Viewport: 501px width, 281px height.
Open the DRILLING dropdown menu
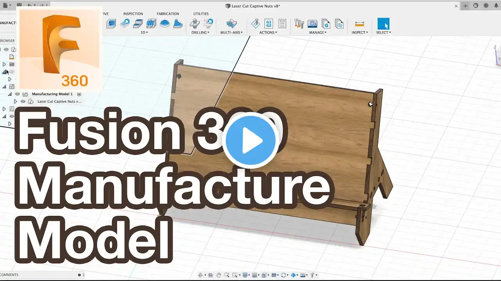200,32
